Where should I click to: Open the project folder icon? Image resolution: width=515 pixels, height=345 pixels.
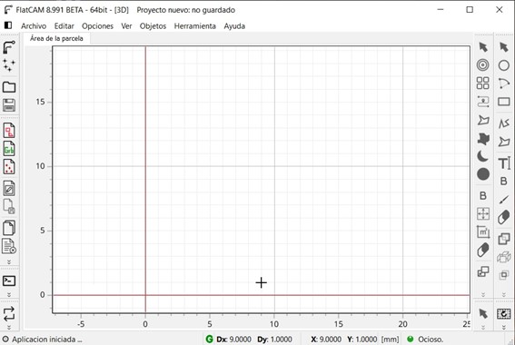click(9, 87)
